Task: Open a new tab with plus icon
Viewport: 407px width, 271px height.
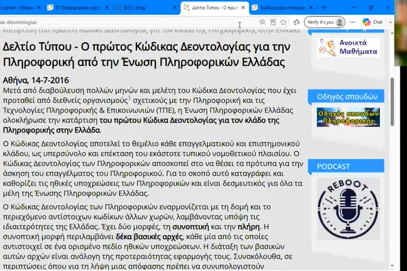Action: point(324,7)
